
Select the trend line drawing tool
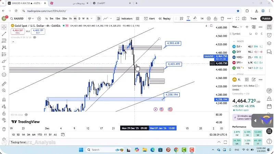click(x=4, y=34)
